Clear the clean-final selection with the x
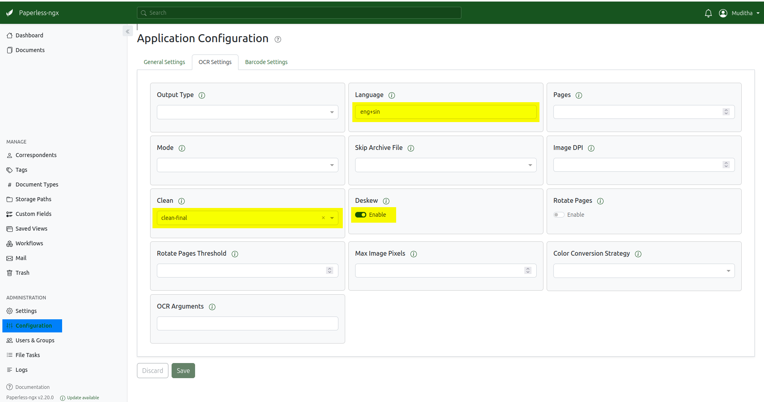This screenshot has width=764, height=402. pos(323,218)
